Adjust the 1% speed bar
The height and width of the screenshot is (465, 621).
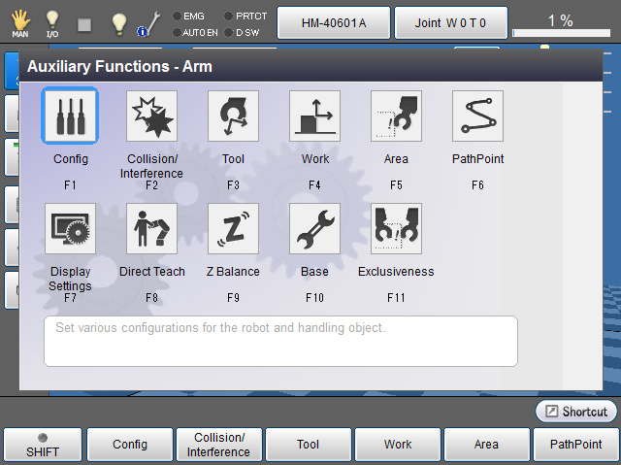pyautogui.click(x=560, y=33)
